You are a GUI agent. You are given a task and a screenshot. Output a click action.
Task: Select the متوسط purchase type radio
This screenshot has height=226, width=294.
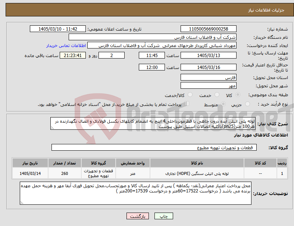click(x=223, y=104)
